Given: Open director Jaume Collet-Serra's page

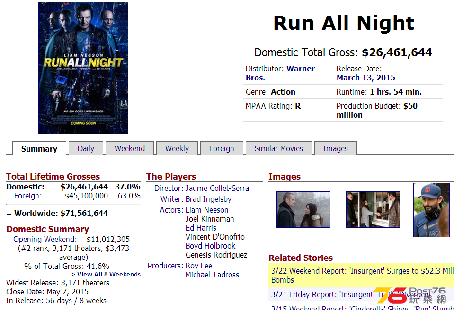Looking at the screenshot, I should (x=217, y=189).
